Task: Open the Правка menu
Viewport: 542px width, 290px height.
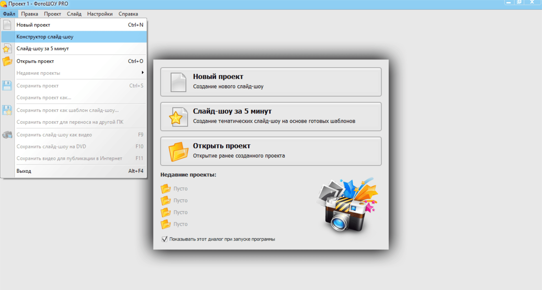Action: point(30,14)
